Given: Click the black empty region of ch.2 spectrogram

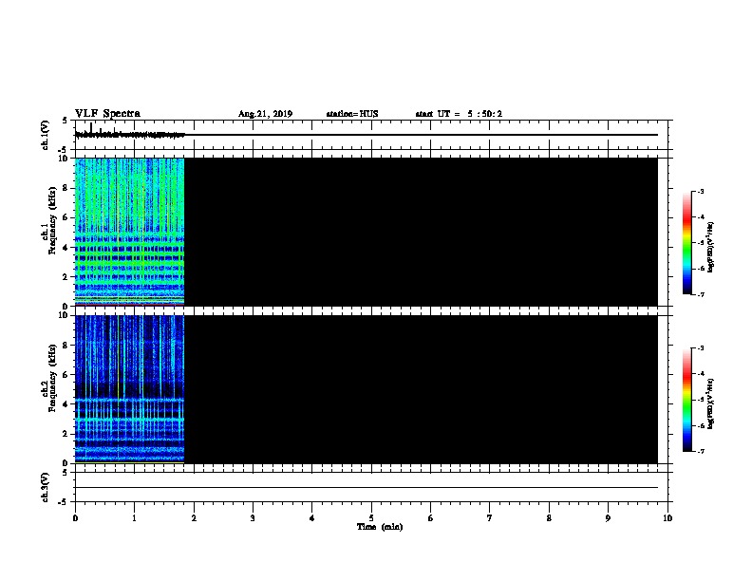Looking at the screenshot, I should coord(421,389).
